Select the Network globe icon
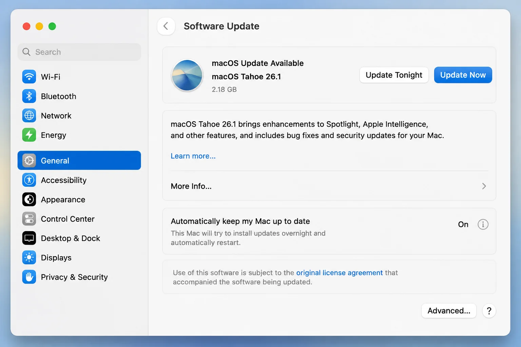521x347 pixels. pos(29,116)
